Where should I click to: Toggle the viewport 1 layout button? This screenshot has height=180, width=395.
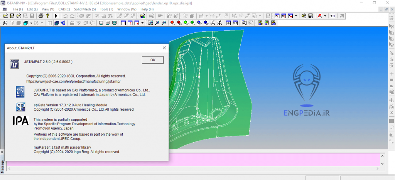click(124, 23)
